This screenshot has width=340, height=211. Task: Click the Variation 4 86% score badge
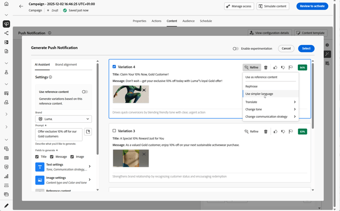point(302,67)
